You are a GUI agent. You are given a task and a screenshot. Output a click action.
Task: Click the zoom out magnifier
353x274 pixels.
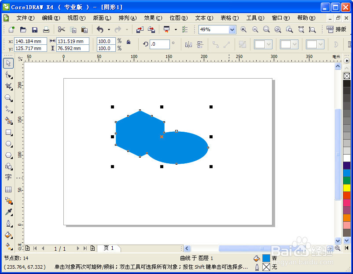[255, 29]
